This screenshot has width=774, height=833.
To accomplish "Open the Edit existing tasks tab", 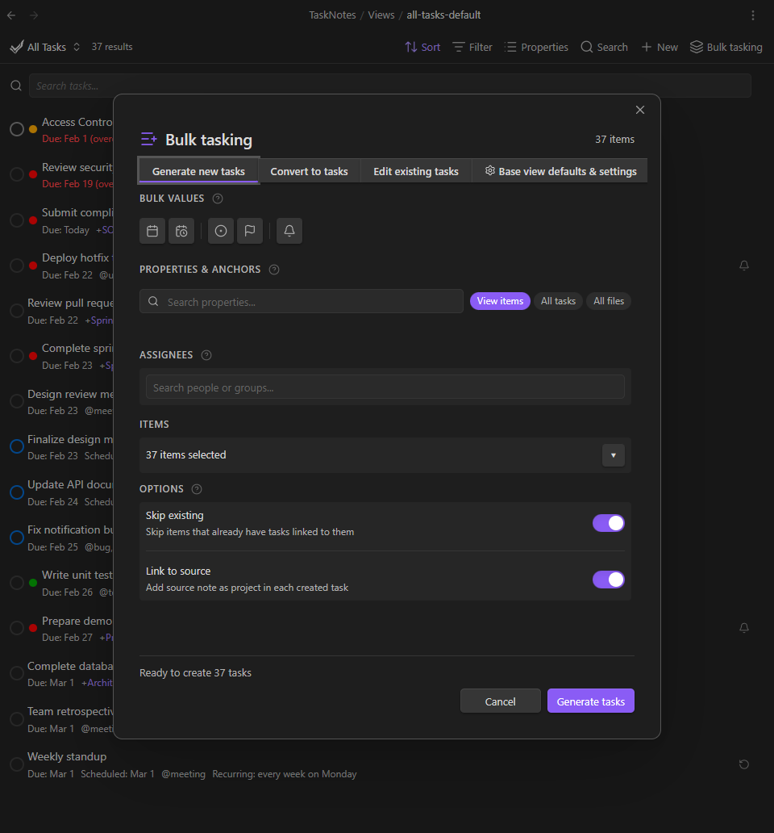I will pyautogui.click(x=416, y=171).
